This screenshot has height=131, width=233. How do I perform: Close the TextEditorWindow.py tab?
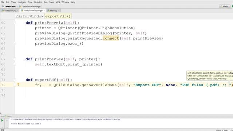pyautogui.click(x=44, y=11)
